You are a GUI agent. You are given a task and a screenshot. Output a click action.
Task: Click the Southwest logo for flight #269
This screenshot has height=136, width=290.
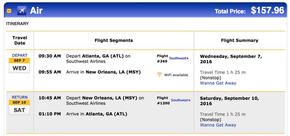(179, 58)
